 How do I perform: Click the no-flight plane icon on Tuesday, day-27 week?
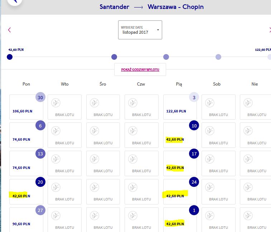(x=56, y=216)
